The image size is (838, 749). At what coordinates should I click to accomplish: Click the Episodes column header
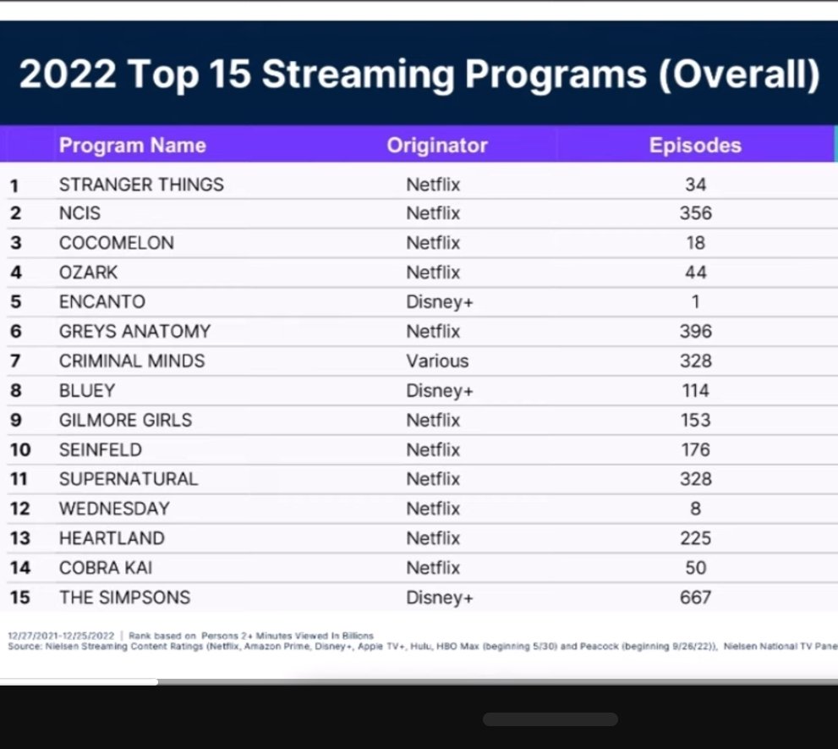(695, 146)
